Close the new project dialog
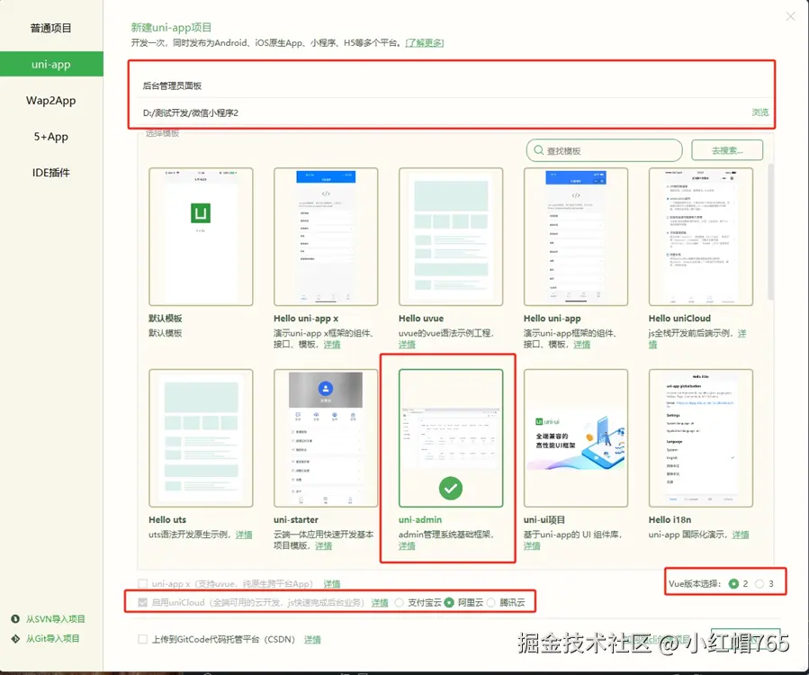This screenshot has height=675, width=809. [x=790, y=16]
